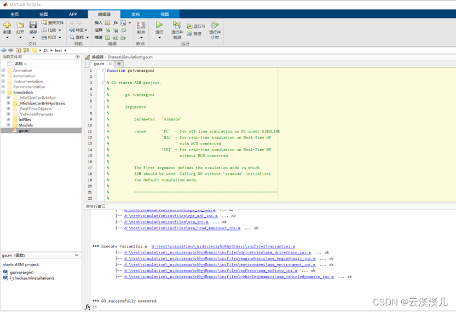Collapse comment block fold on line 3

(104, 83)
